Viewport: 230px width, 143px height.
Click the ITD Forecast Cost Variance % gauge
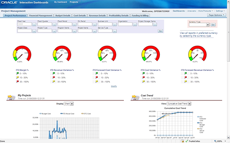[x=107, y=54]
